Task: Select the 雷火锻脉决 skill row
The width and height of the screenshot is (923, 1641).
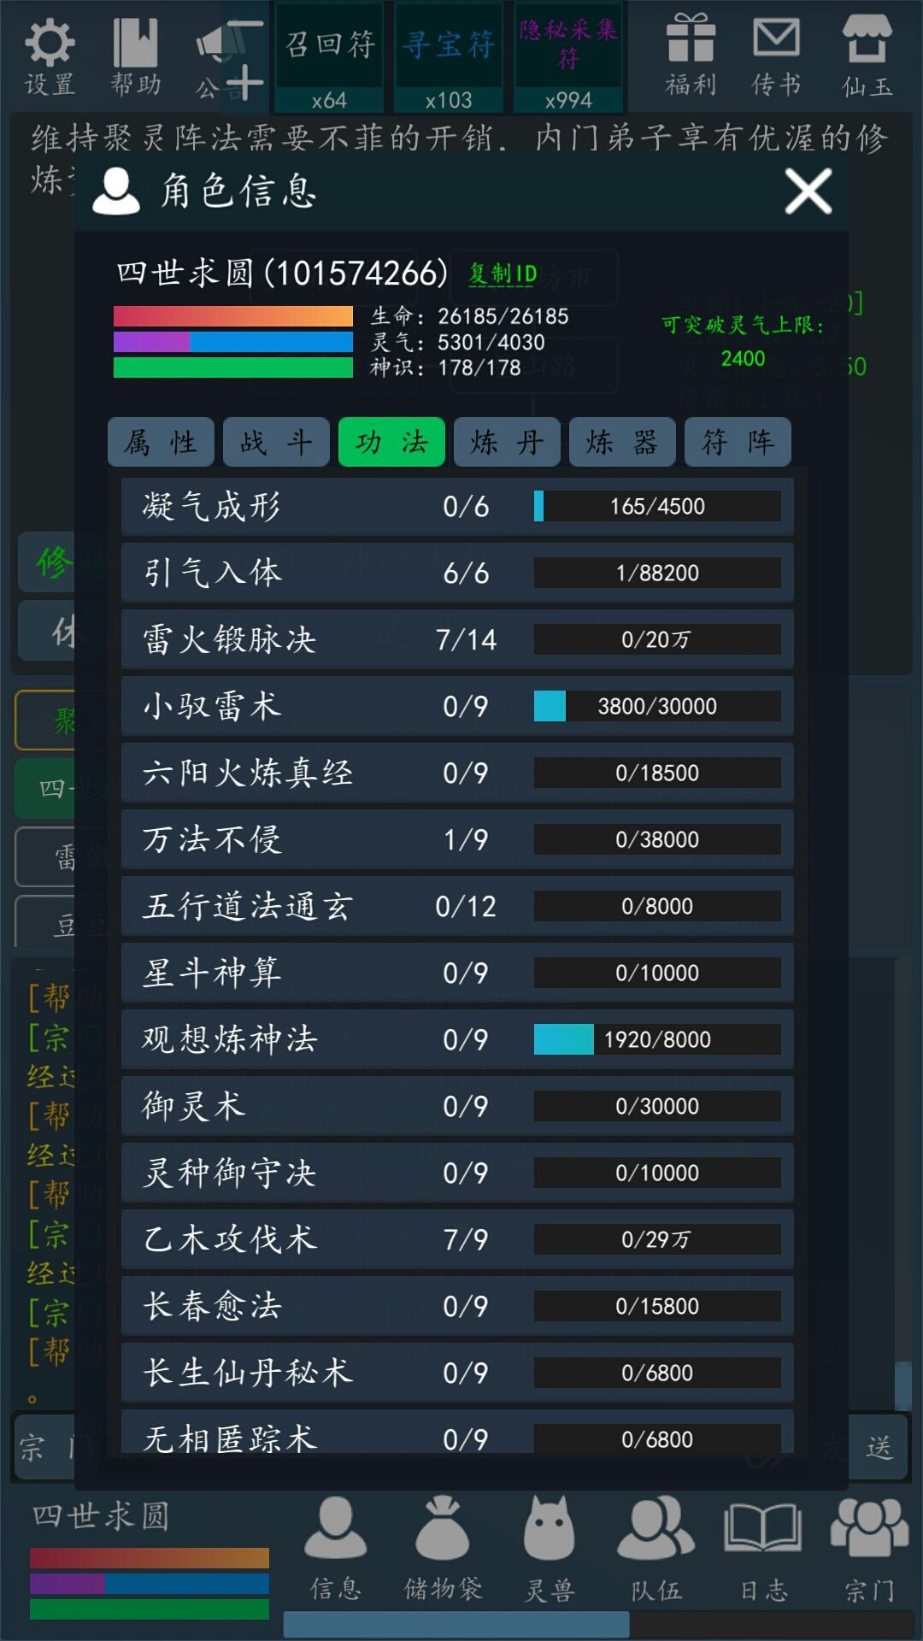Action: tap(457, 639)
